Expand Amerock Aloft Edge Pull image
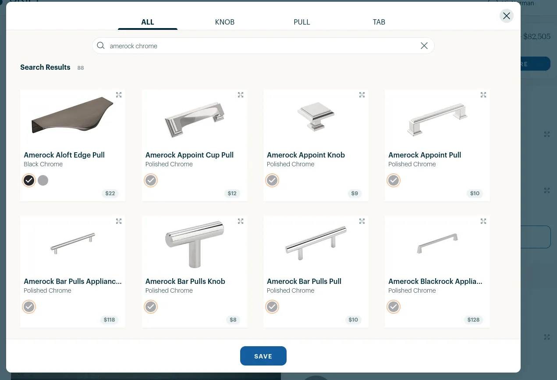Image resolution: width=557 pixels, height=380 pixels. tap(119, 95)
